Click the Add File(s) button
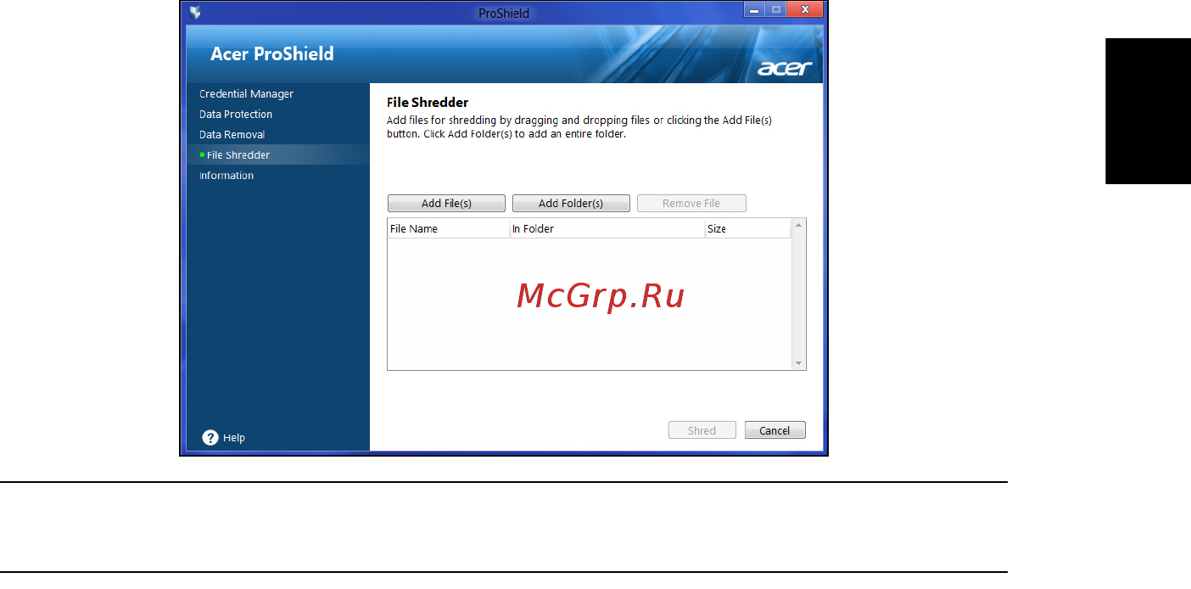This screenshot has height=589, width=1191. click(x=446, y=204)
